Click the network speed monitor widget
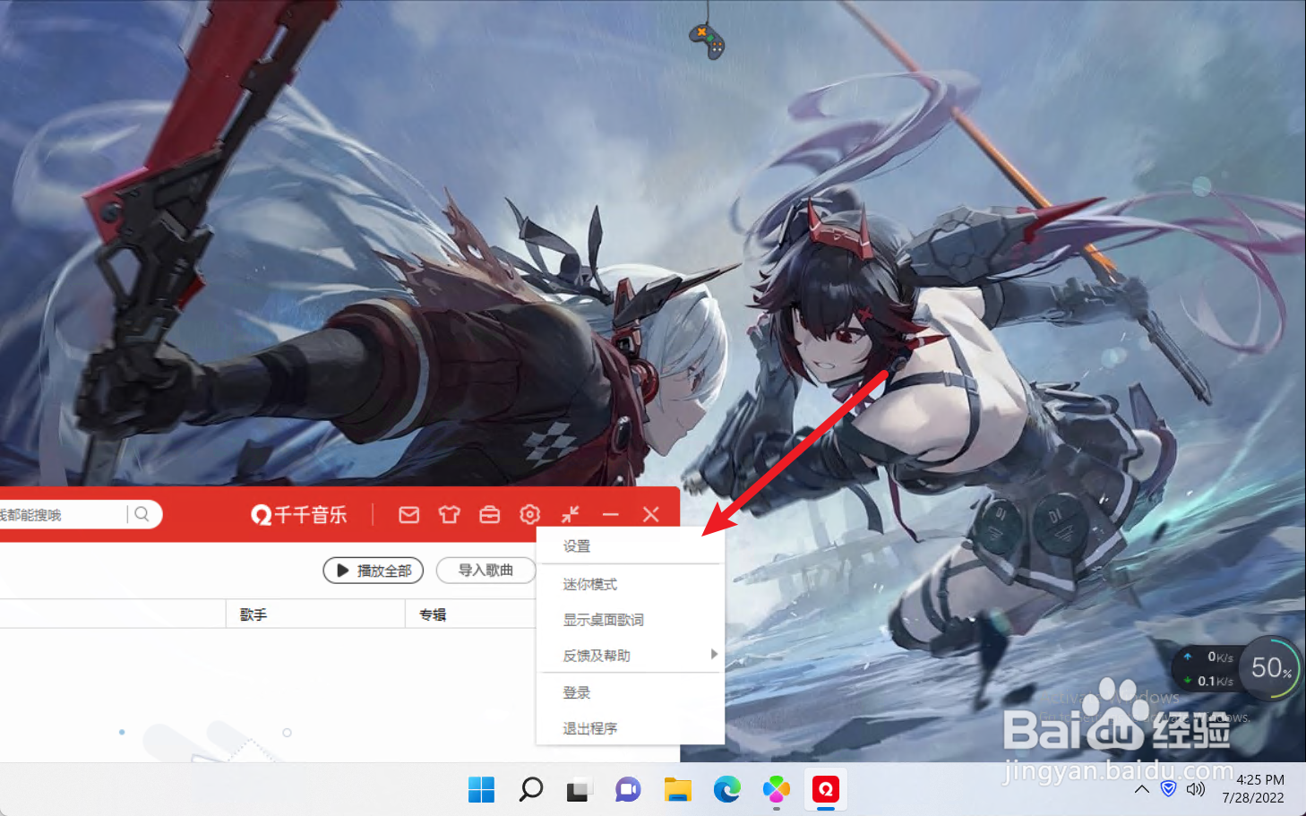Image resolution: width=1306 pixels, height=816 pixels. coord(1208,669)
